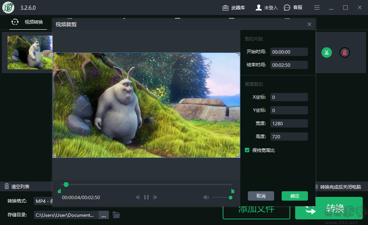Delete the video with red trash icon
368x225 pixels.
345,52
